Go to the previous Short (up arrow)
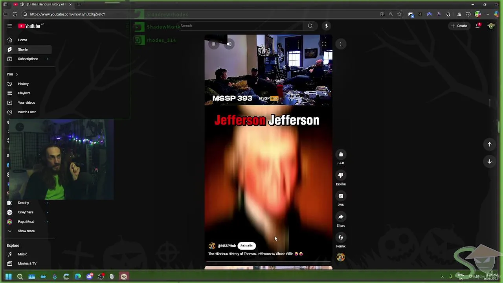Viewport: 503px width, 283px height. click(x=490, y=144)
